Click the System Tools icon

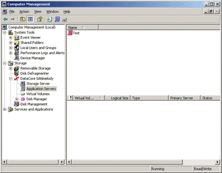(11, 32)
